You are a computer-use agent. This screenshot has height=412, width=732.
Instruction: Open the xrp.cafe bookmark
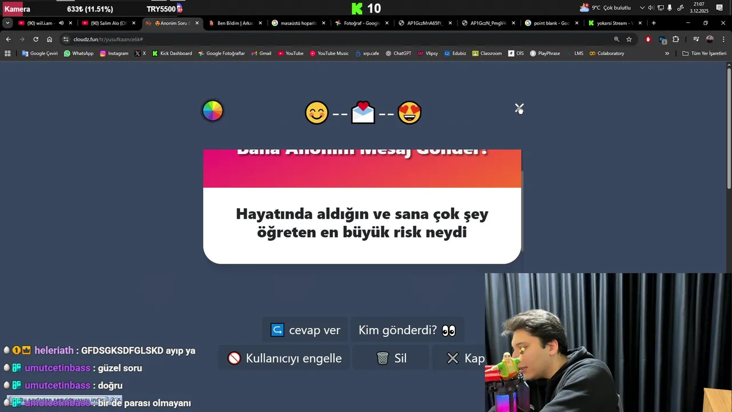[x=367, y=53]
